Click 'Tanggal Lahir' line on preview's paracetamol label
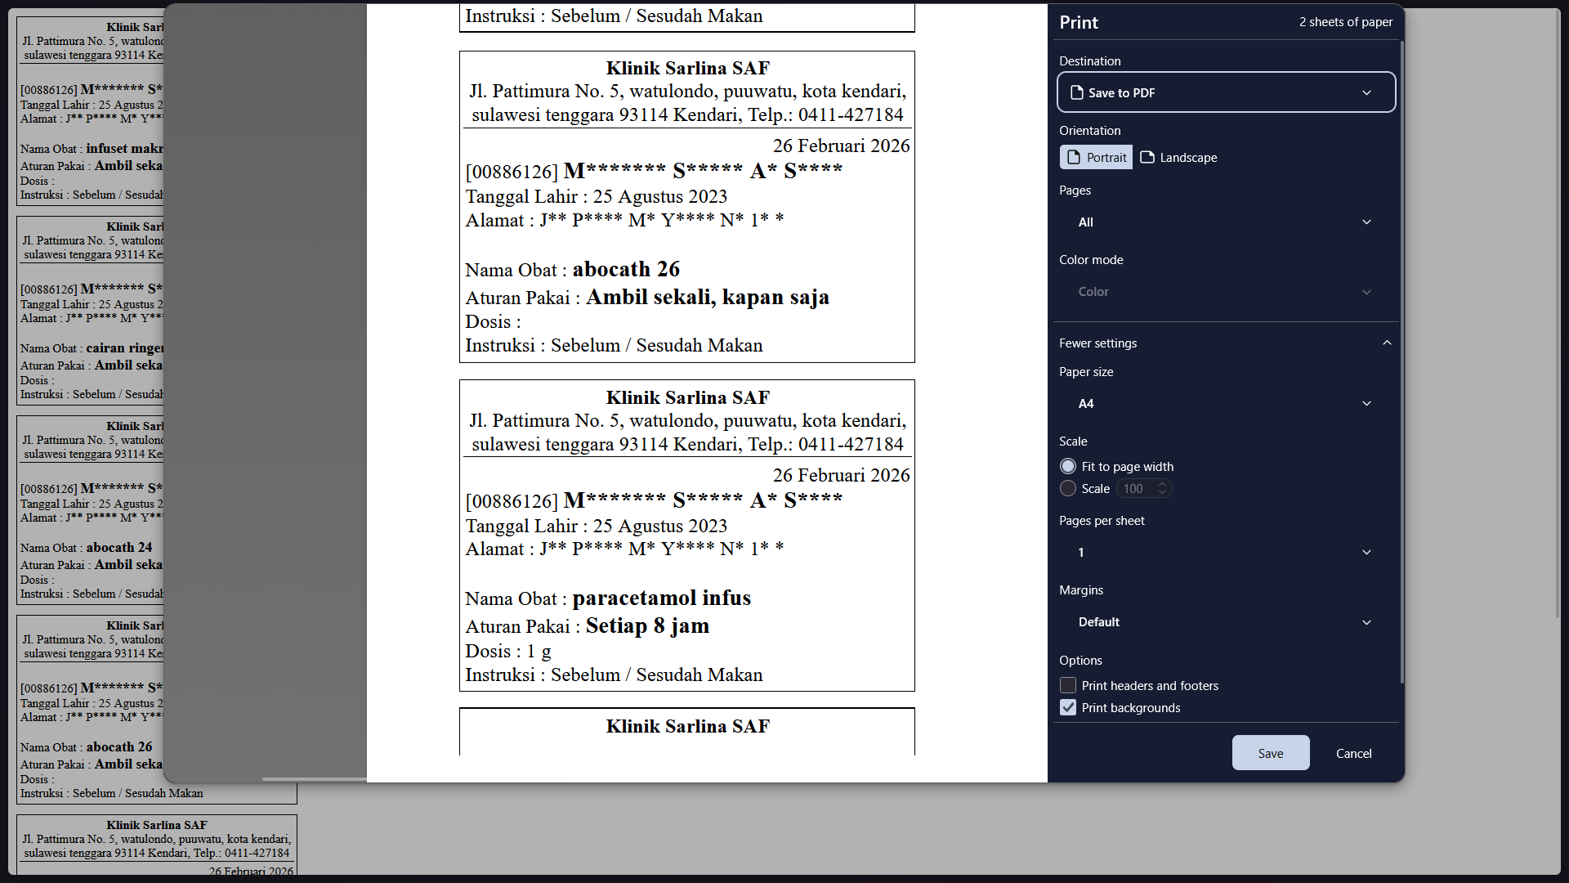The image size is (1569, 883). [x=597, y=526]
